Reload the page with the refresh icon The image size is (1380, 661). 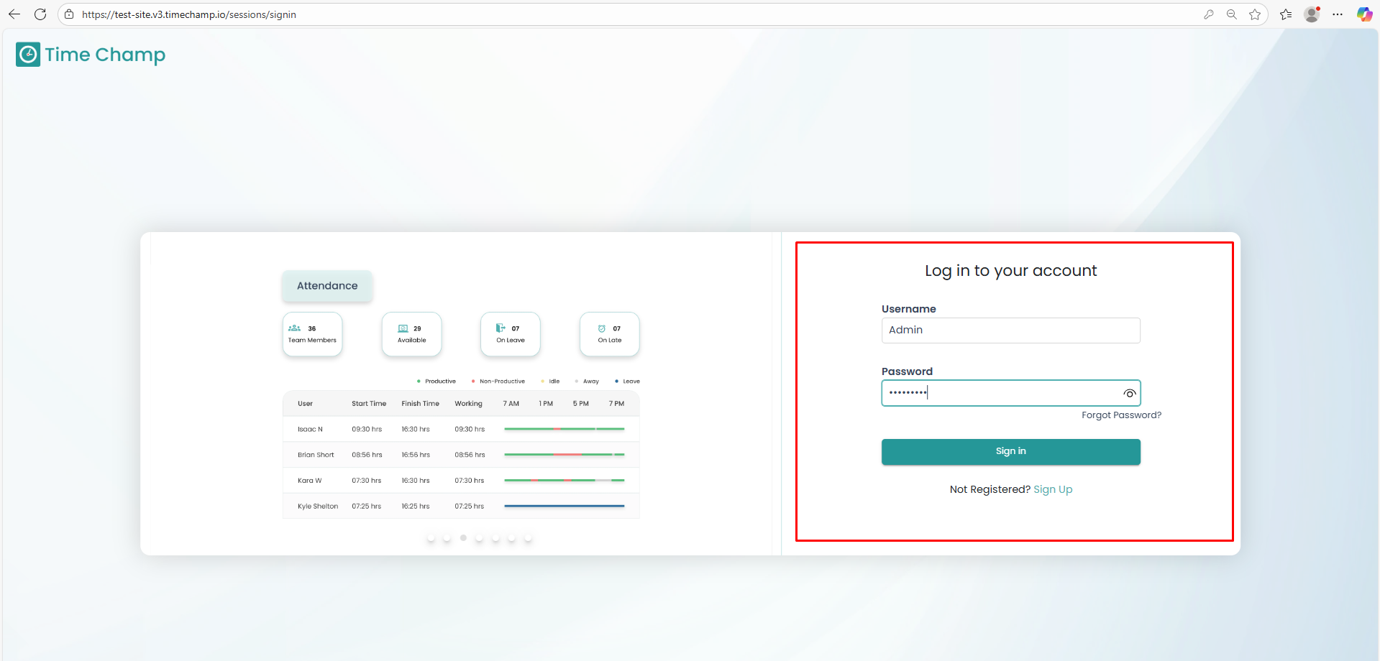point(40,14)
